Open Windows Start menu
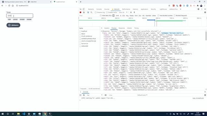 coord(3,114)
